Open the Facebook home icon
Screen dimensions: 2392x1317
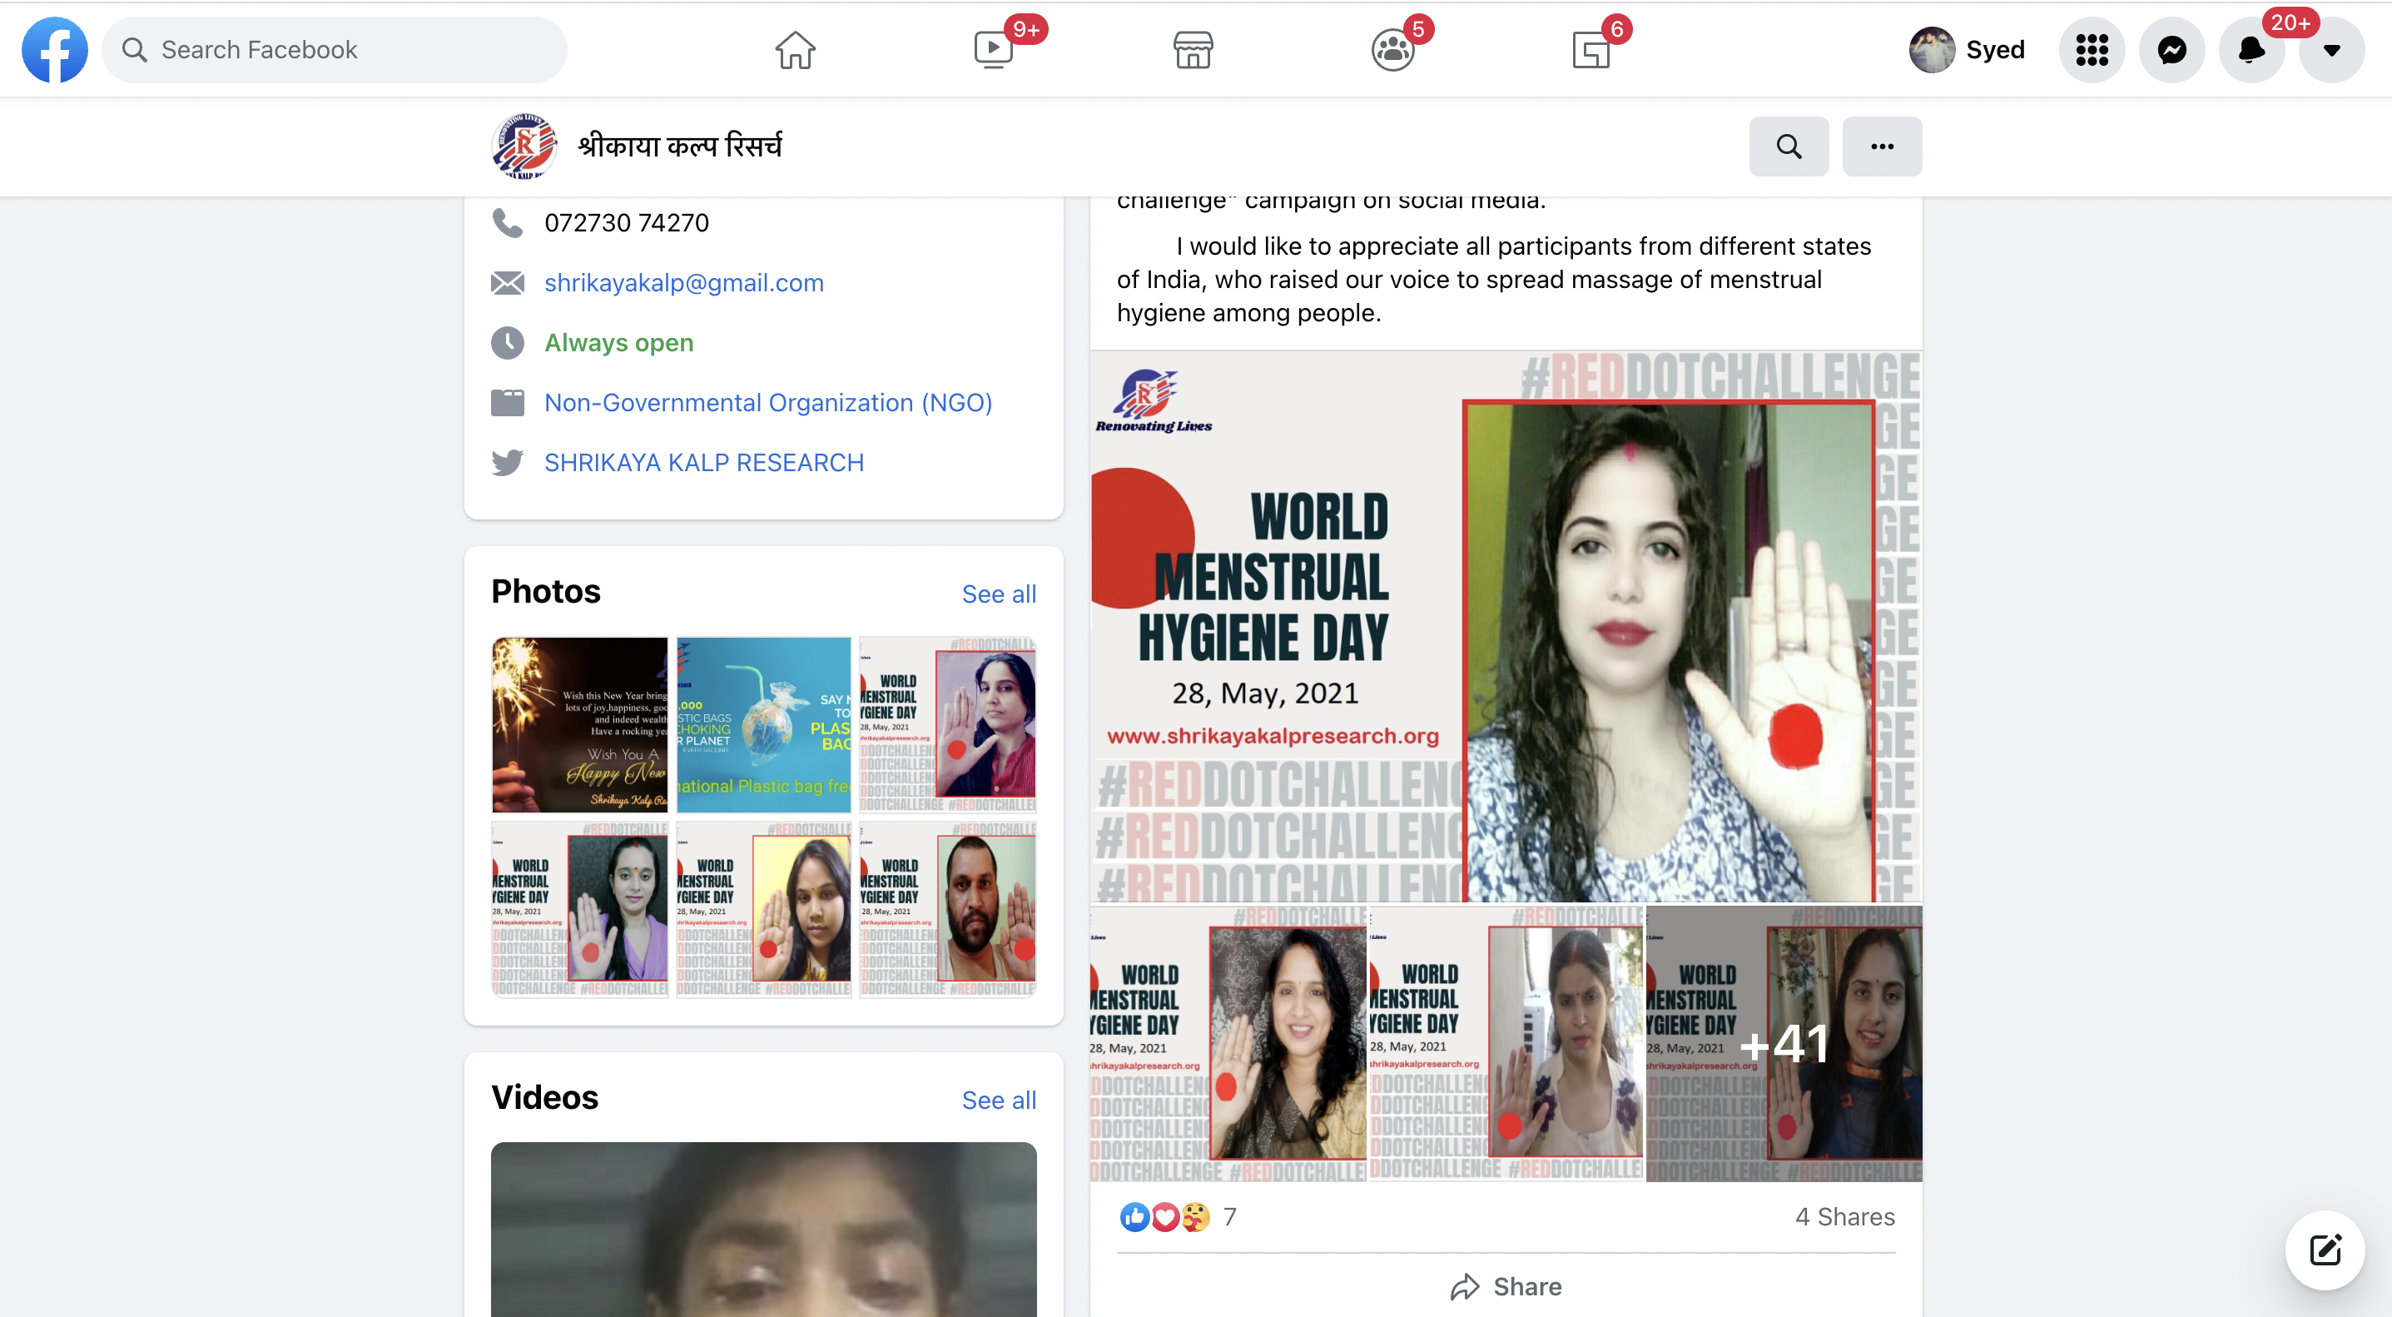click(795, 50)
